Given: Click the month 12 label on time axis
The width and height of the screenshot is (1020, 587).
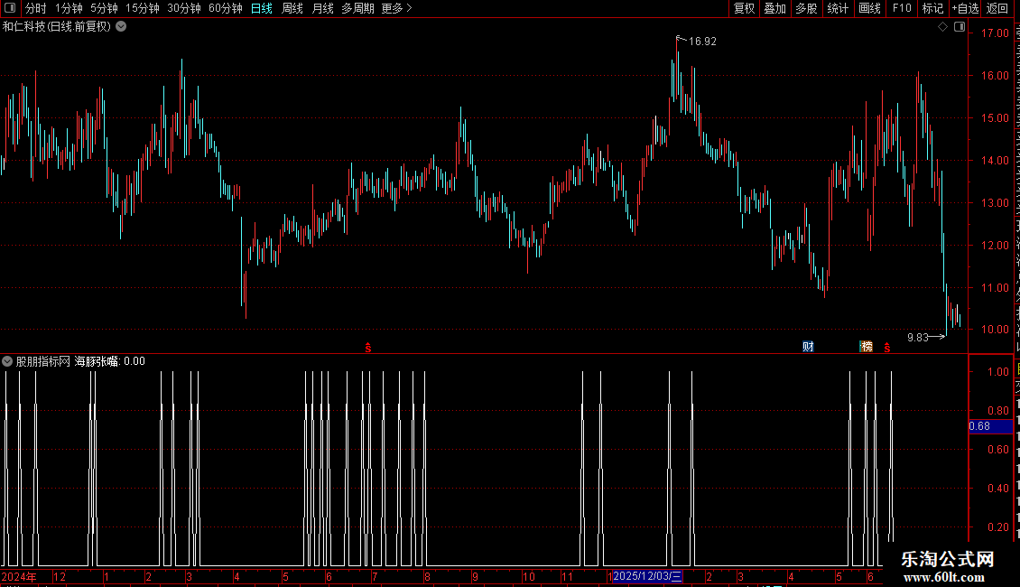Looking at the screenshot, I should (60, 577).
